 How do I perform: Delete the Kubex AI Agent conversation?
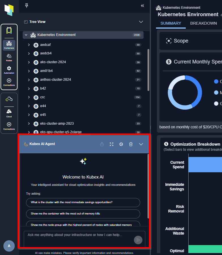(131, 144)
